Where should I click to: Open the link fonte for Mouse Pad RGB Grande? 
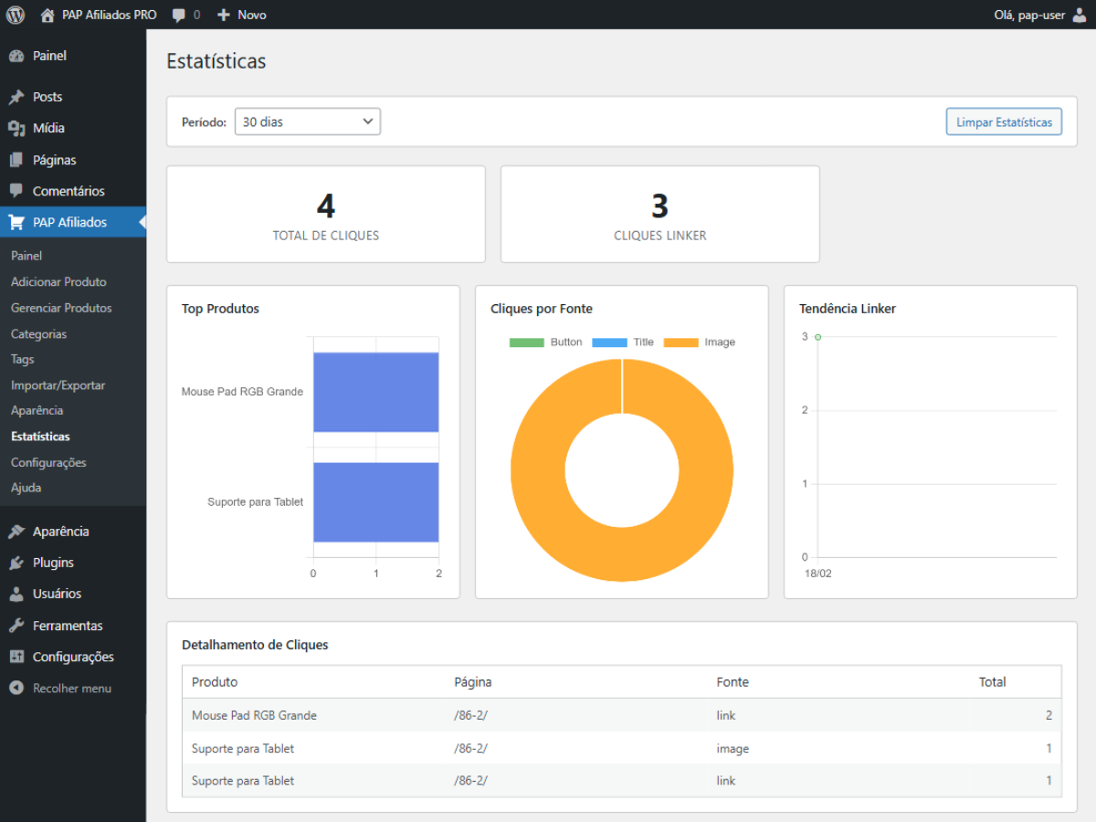click(725, 715)
